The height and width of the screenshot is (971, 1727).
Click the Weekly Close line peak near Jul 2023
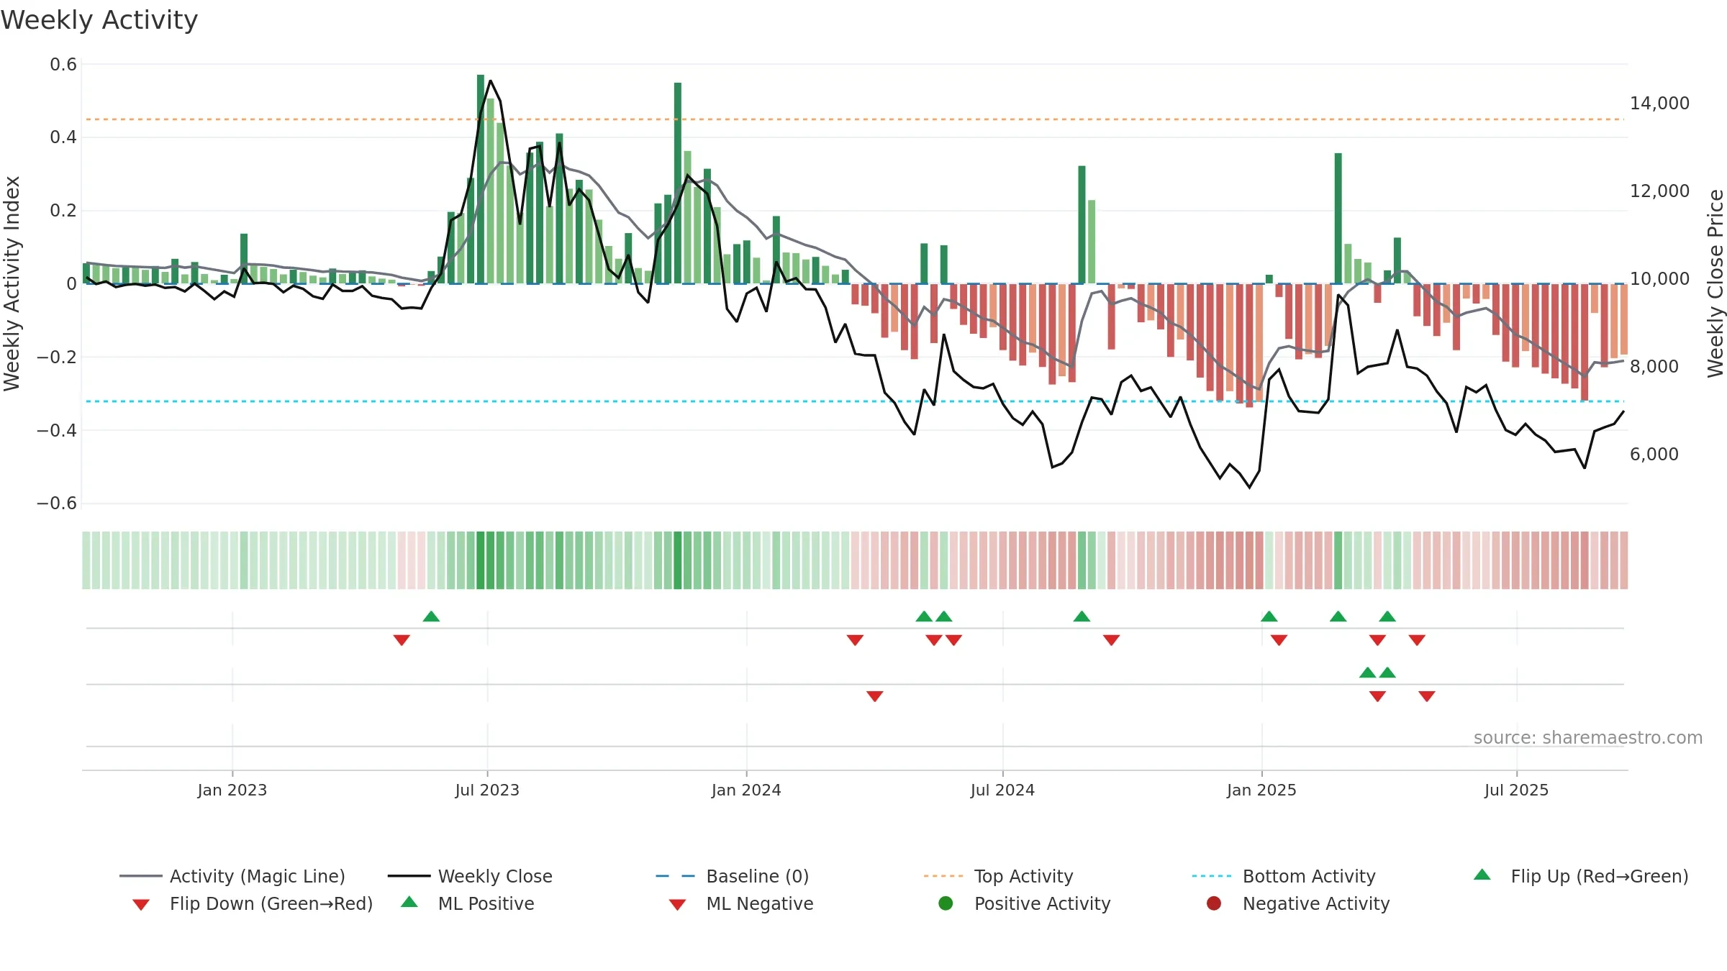491,81
